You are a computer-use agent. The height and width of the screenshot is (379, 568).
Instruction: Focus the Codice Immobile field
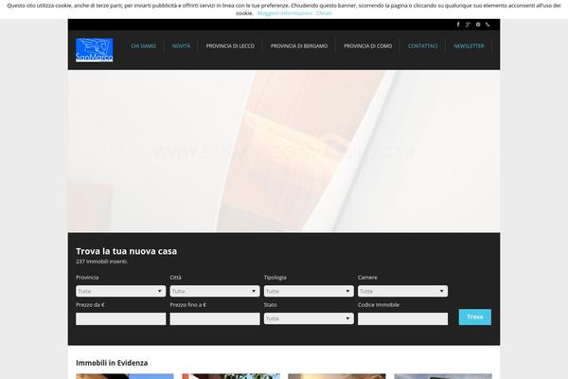click(x=403, y=318)
